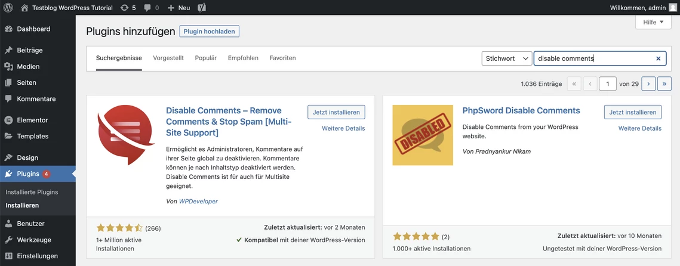Image resolution: width=680 pixels, height=266 pixels.
Task: Open Weitere Details for PhpSword plugin
Action: point(639,128)
